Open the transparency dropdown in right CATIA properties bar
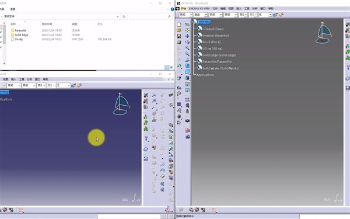Image resolution: width=350 pixels, height=219 pixels. pos(201,15)
